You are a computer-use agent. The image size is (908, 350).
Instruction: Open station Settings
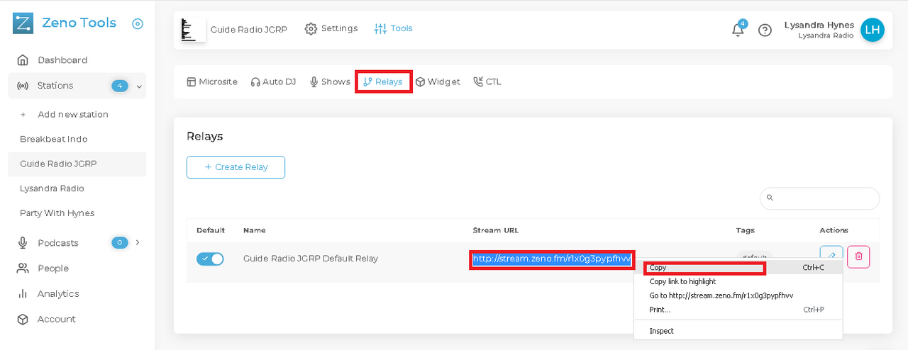pyautogui.click(x=331, y=28)
